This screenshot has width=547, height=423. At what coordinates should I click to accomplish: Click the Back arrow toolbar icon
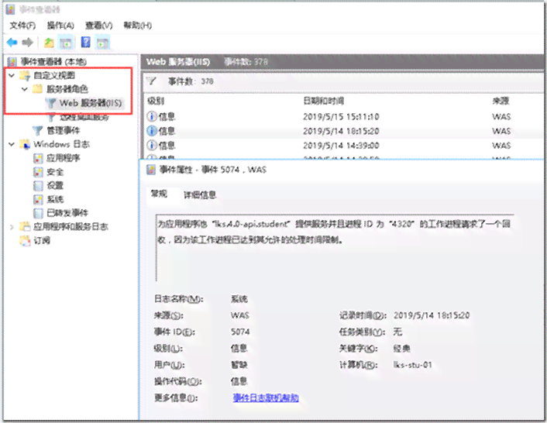coord(12,43)
